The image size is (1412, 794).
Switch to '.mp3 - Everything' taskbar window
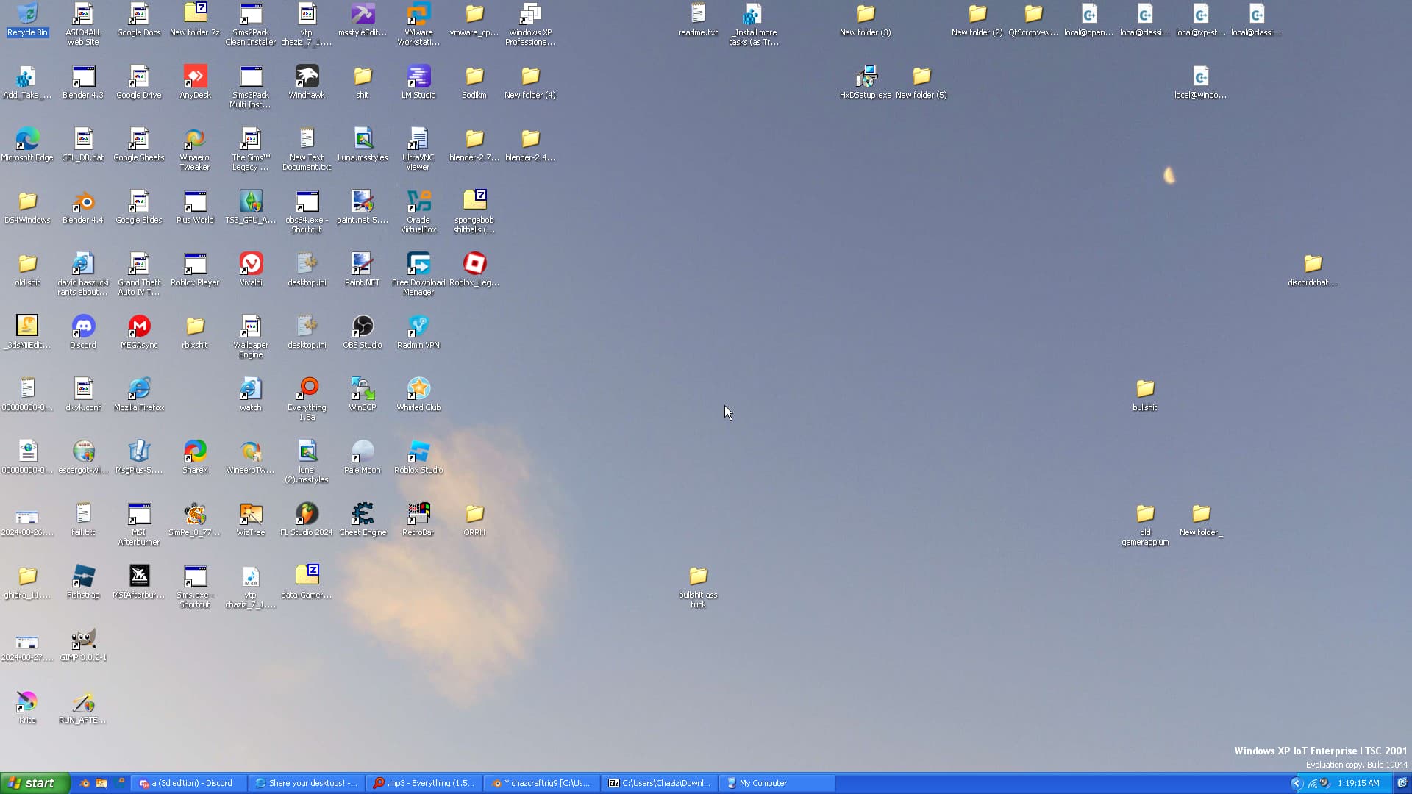tap(423, 783)
